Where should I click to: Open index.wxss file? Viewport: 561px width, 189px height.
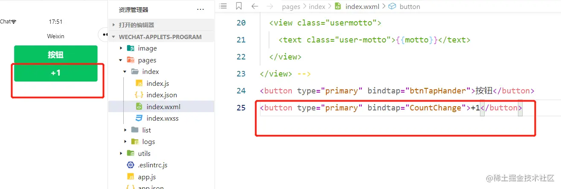pyautogui.click(x=162, y=118)
